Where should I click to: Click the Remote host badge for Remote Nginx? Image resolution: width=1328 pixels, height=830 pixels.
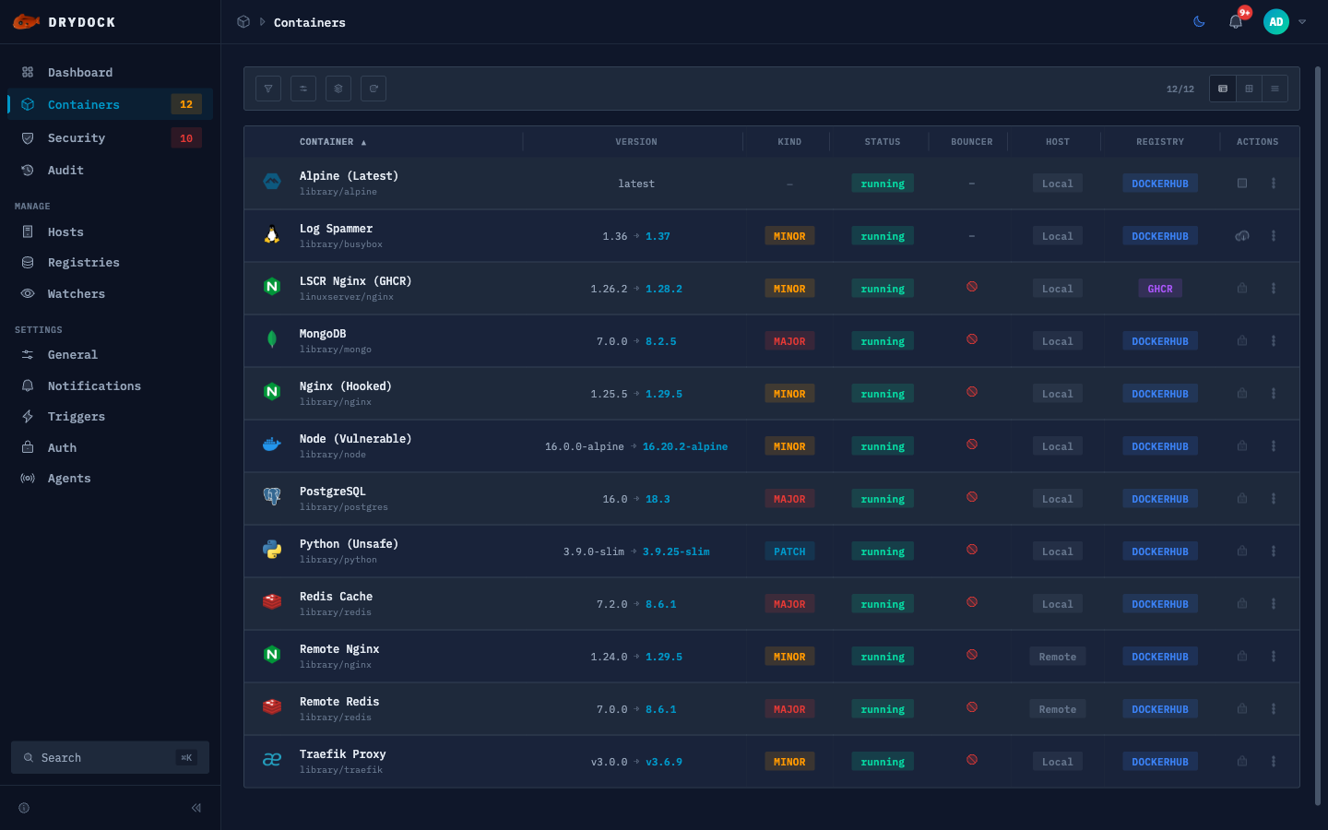click(1058, 657)
